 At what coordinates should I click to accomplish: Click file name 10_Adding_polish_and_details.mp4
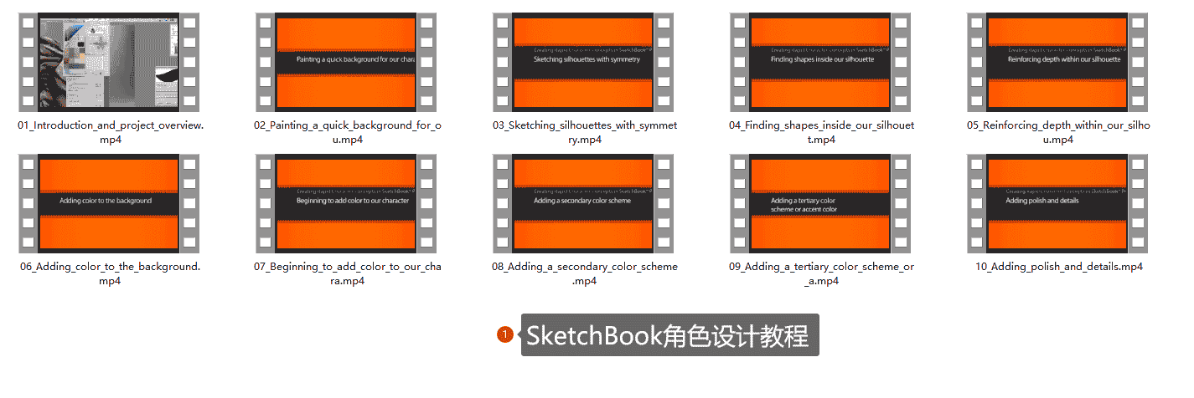pyautogui.click(x=1058, y=267)
